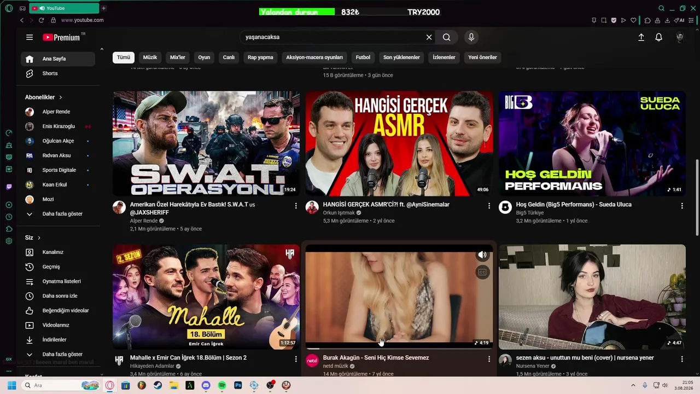Toggle captions on the Burak Akagün preview

tap(482, 272)
